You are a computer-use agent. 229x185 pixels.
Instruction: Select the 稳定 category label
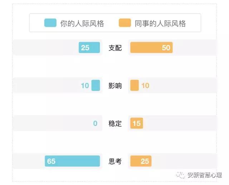(x=115, y=124)
